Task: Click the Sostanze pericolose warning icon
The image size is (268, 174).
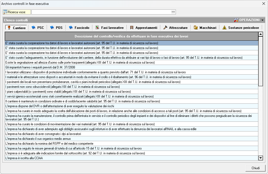Action: coord(224,28)
